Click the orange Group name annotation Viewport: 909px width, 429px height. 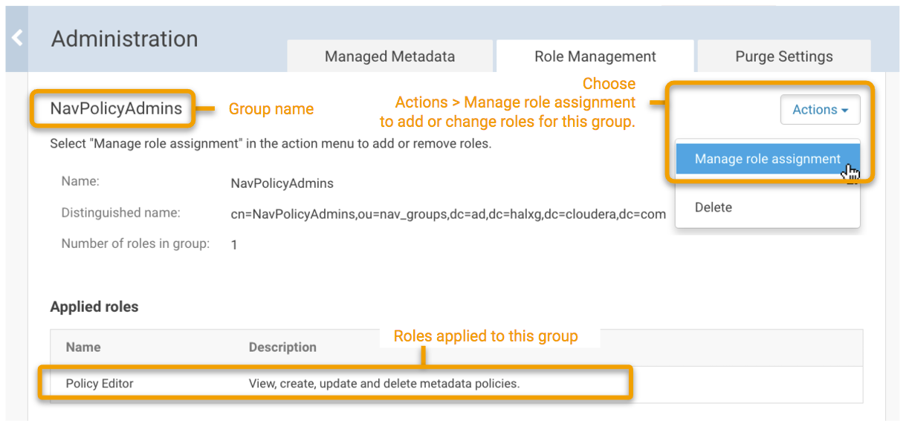271,109
